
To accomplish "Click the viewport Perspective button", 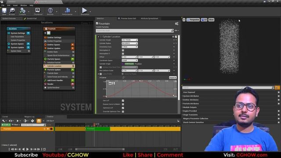I will (193, 20).
